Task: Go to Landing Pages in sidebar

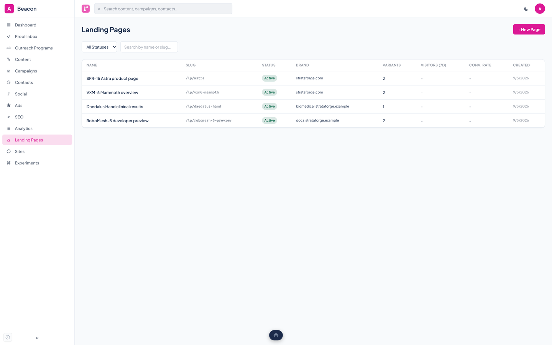Action: pyautogui.click(x=37, y=140)
